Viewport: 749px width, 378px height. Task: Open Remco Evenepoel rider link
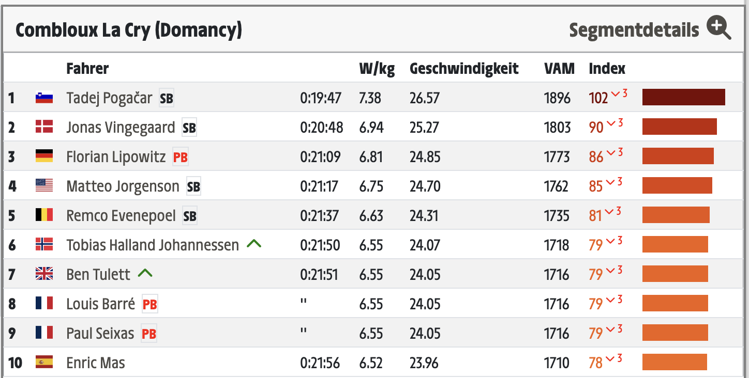coord(121,216)
